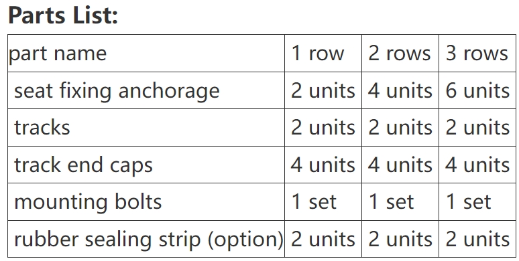Click tracks 2 units under 3 rows
Screen dimensions: 519x261
click(477, 128)
